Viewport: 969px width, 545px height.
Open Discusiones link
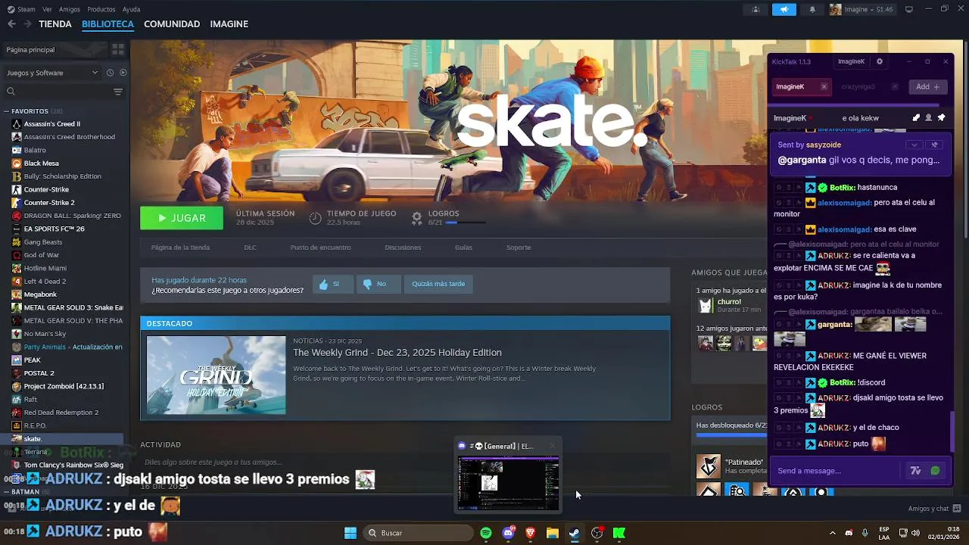pyautogui.click(x=403, y=248)
